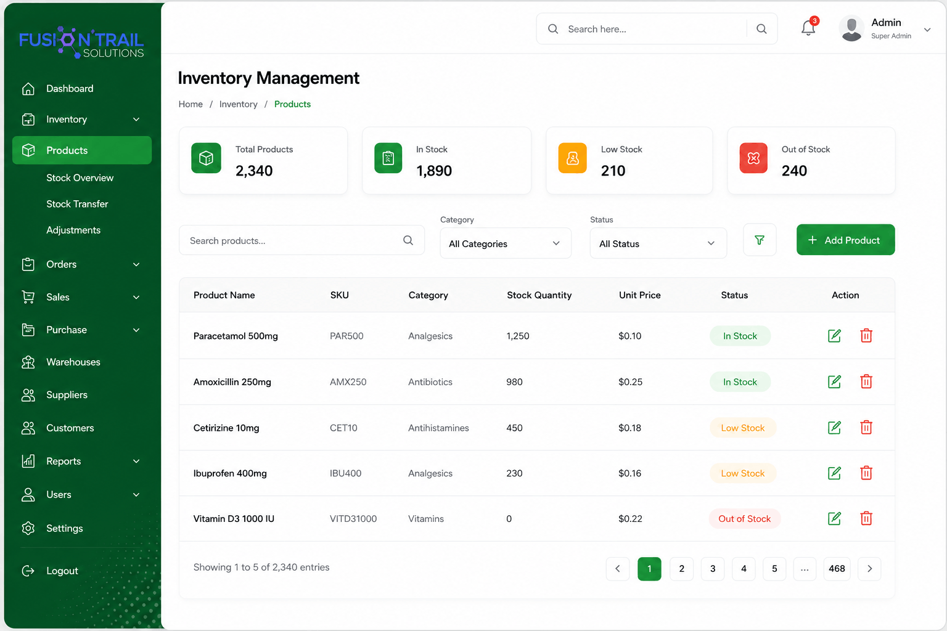The height and width of the screenshot is (631, 947).
Task: Click the notification bell icon
Action: point(808,28)
